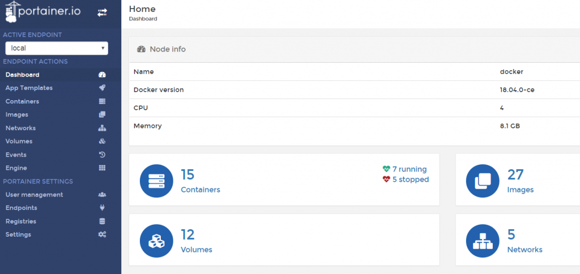Viewport: 580px width, 274px height.
Task: Click the Dashboard gauge icon in sidebar
Action: (102, 75)
